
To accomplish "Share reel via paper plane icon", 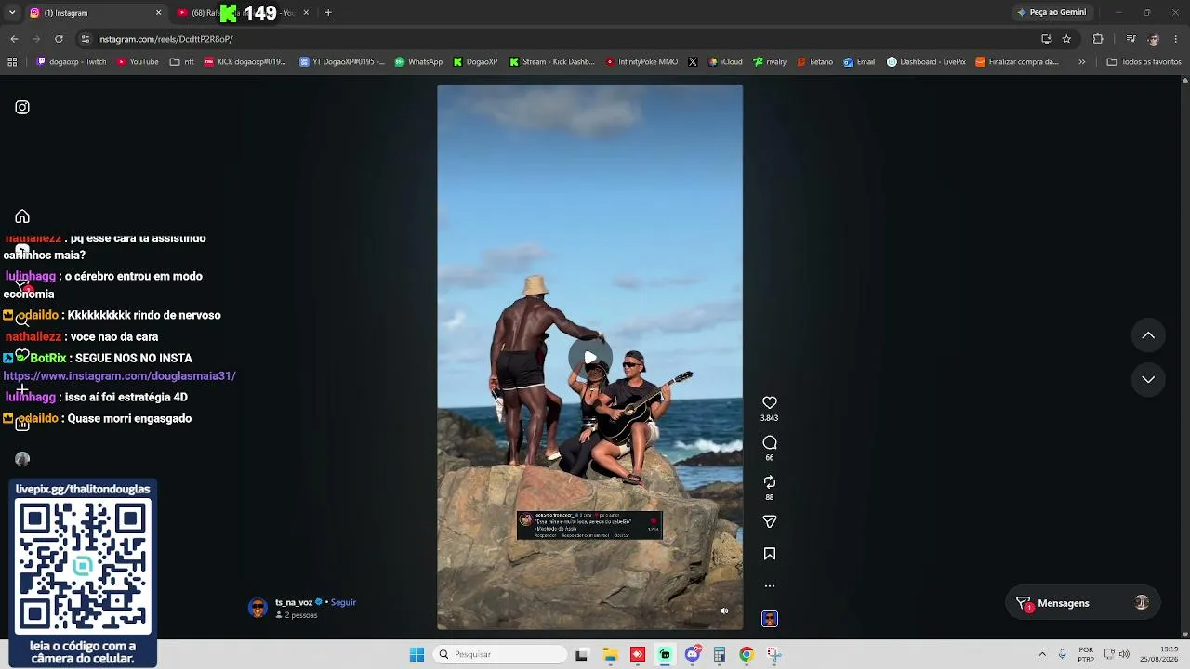I will 770,522.
